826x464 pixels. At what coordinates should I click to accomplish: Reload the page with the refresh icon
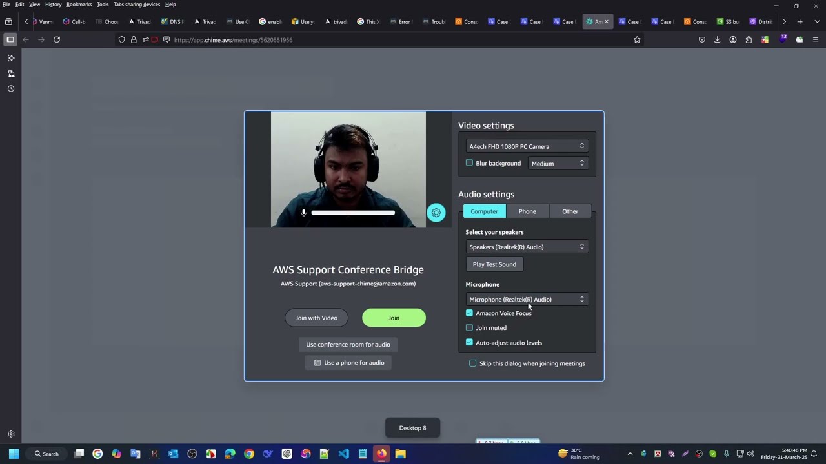click(57, 40)
